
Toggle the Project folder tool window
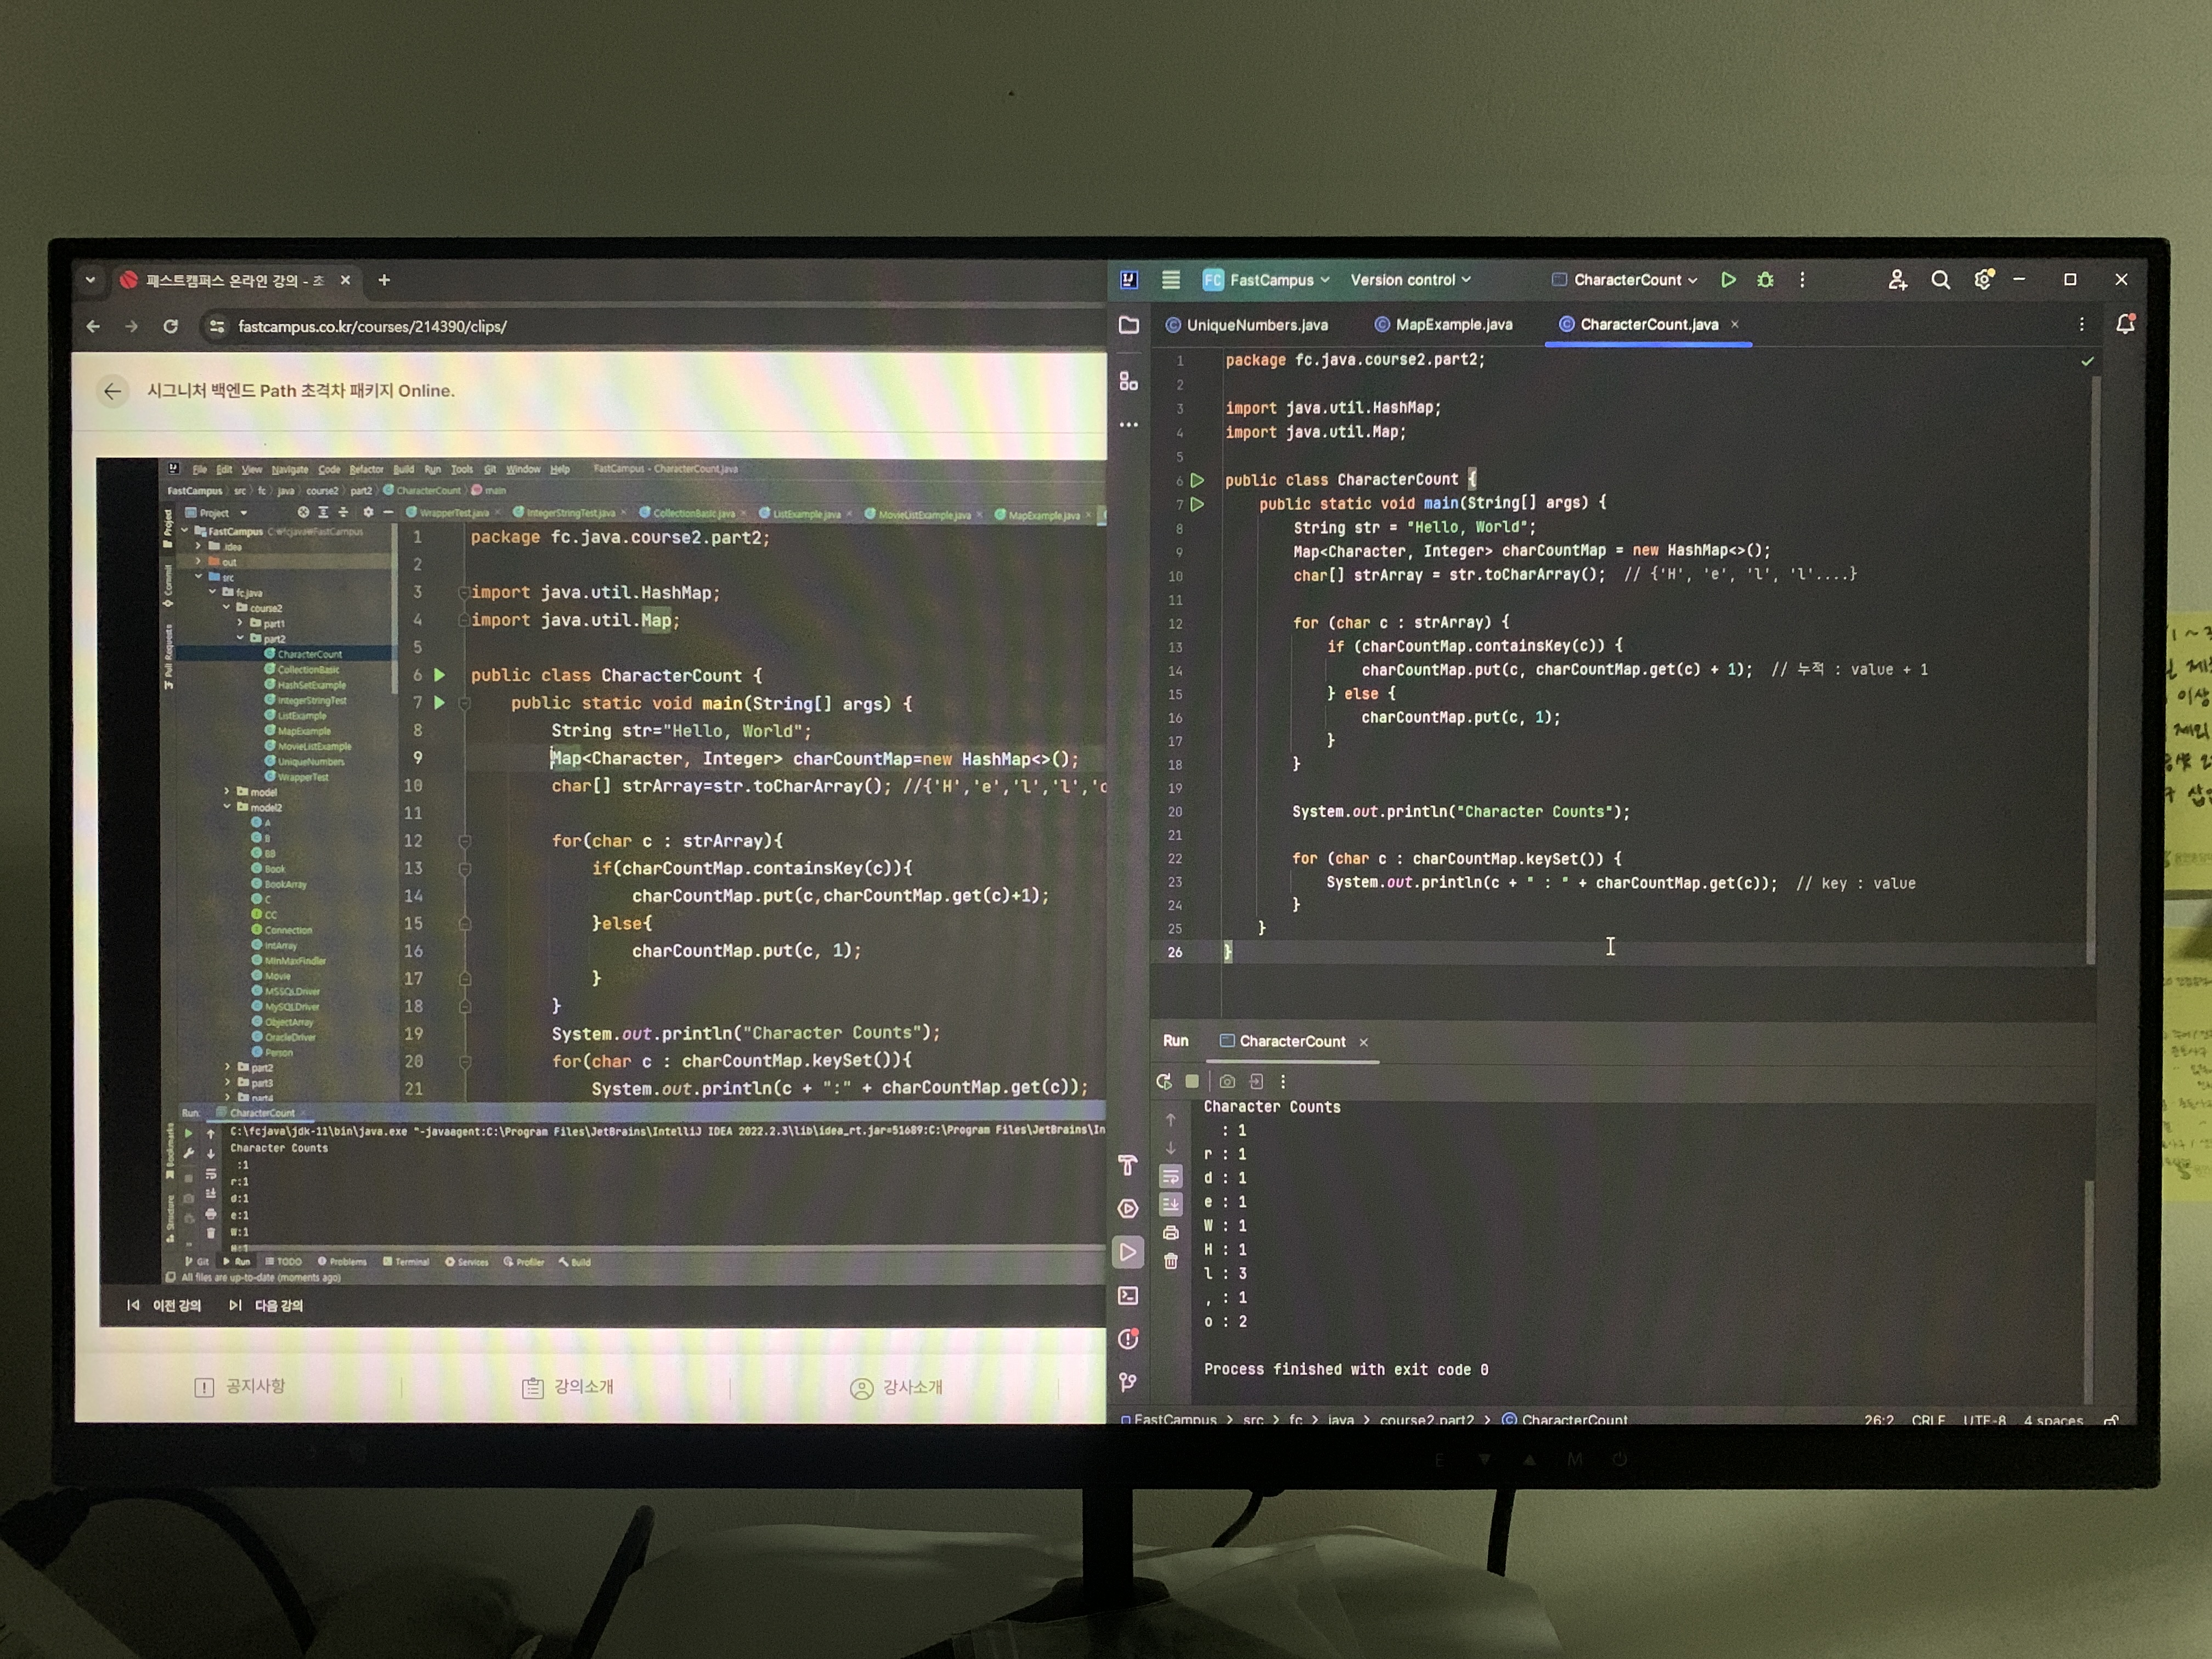(1129, 325)
